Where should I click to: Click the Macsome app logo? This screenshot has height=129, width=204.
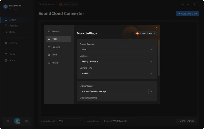(5, 7)
